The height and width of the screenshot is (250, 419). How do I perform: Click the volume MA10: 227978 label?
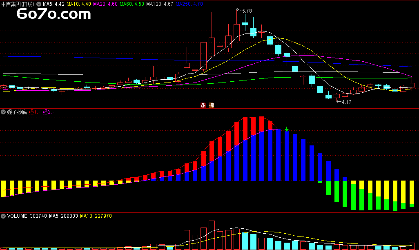96,216
